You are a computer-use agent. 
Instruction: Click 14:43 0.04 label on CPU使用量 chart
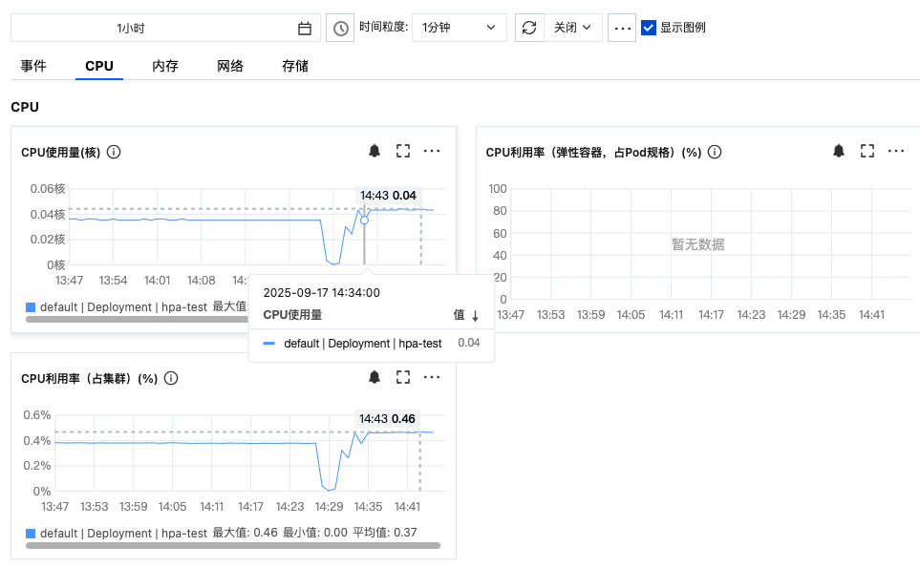[389, 196]
